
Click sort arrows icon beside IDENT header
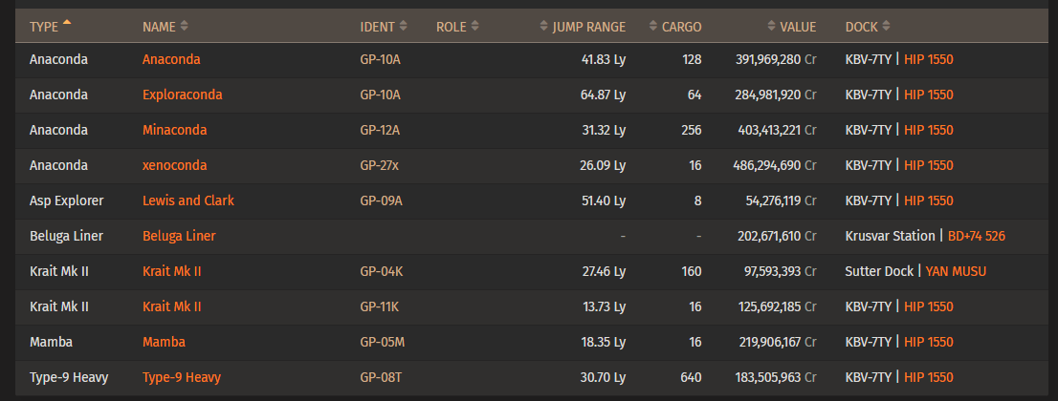[x=404, y=27]
